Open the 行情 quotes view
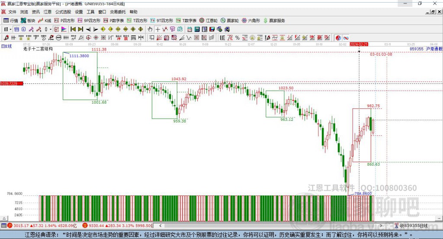 10,21
